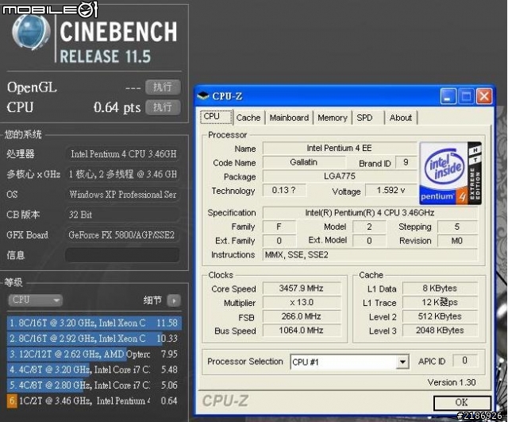Select ranking row 6 Intel Pentium 4 0.64
This screenshot has width=508, height=422.
[x=94, y=401]
